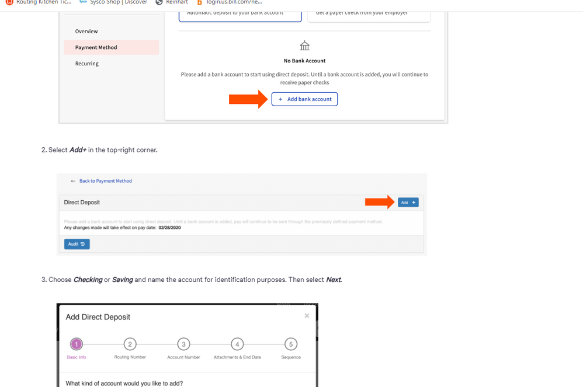The image size is (583, 387).
Task: Select step 3 Account Number circle
Action: (183, 344)
